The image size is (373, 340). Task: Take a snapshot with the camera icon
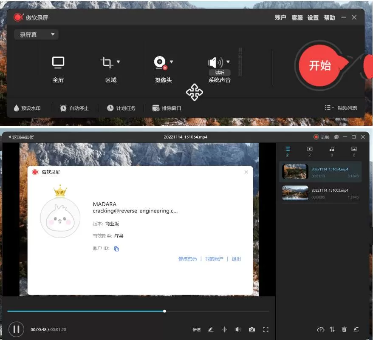click(x=252, y=329)
